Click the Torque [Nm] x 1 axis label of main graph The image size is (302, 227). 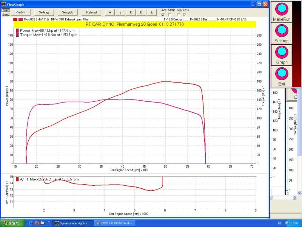click(x=263, y=96)
